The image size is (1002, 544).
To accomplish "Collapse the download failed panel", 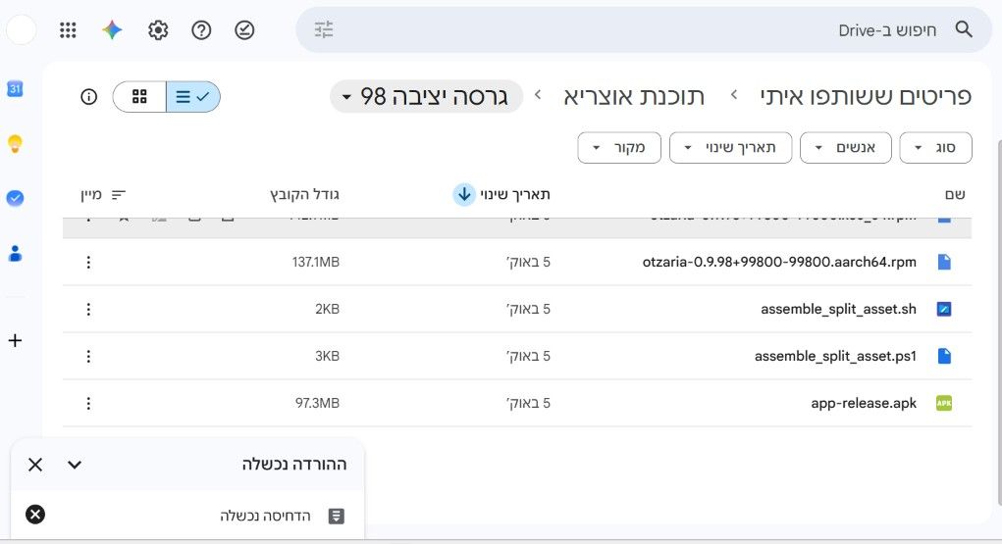I will tap(75, 465).
